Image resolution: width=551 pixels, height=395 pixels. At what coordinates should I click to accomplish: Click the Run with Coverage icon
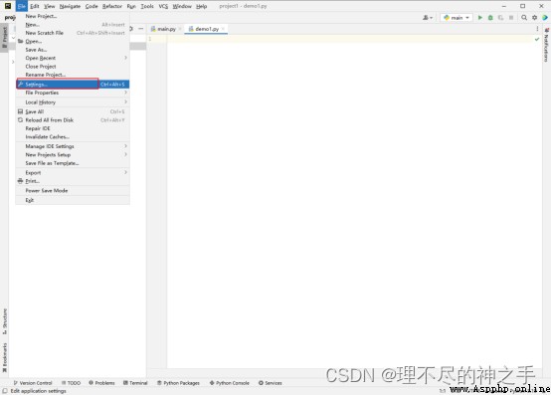(x=500, y=18)
